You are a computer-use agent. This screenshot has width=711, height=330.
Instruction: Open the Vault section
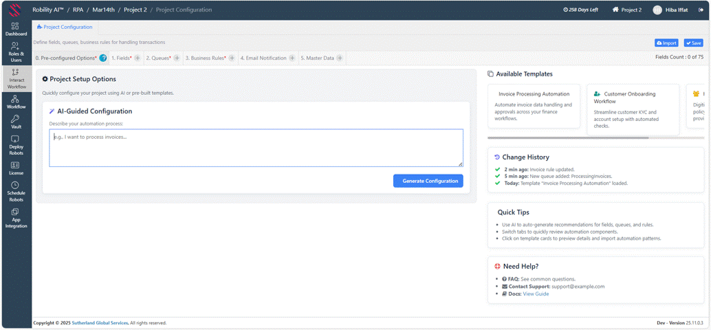pos(16,122)
